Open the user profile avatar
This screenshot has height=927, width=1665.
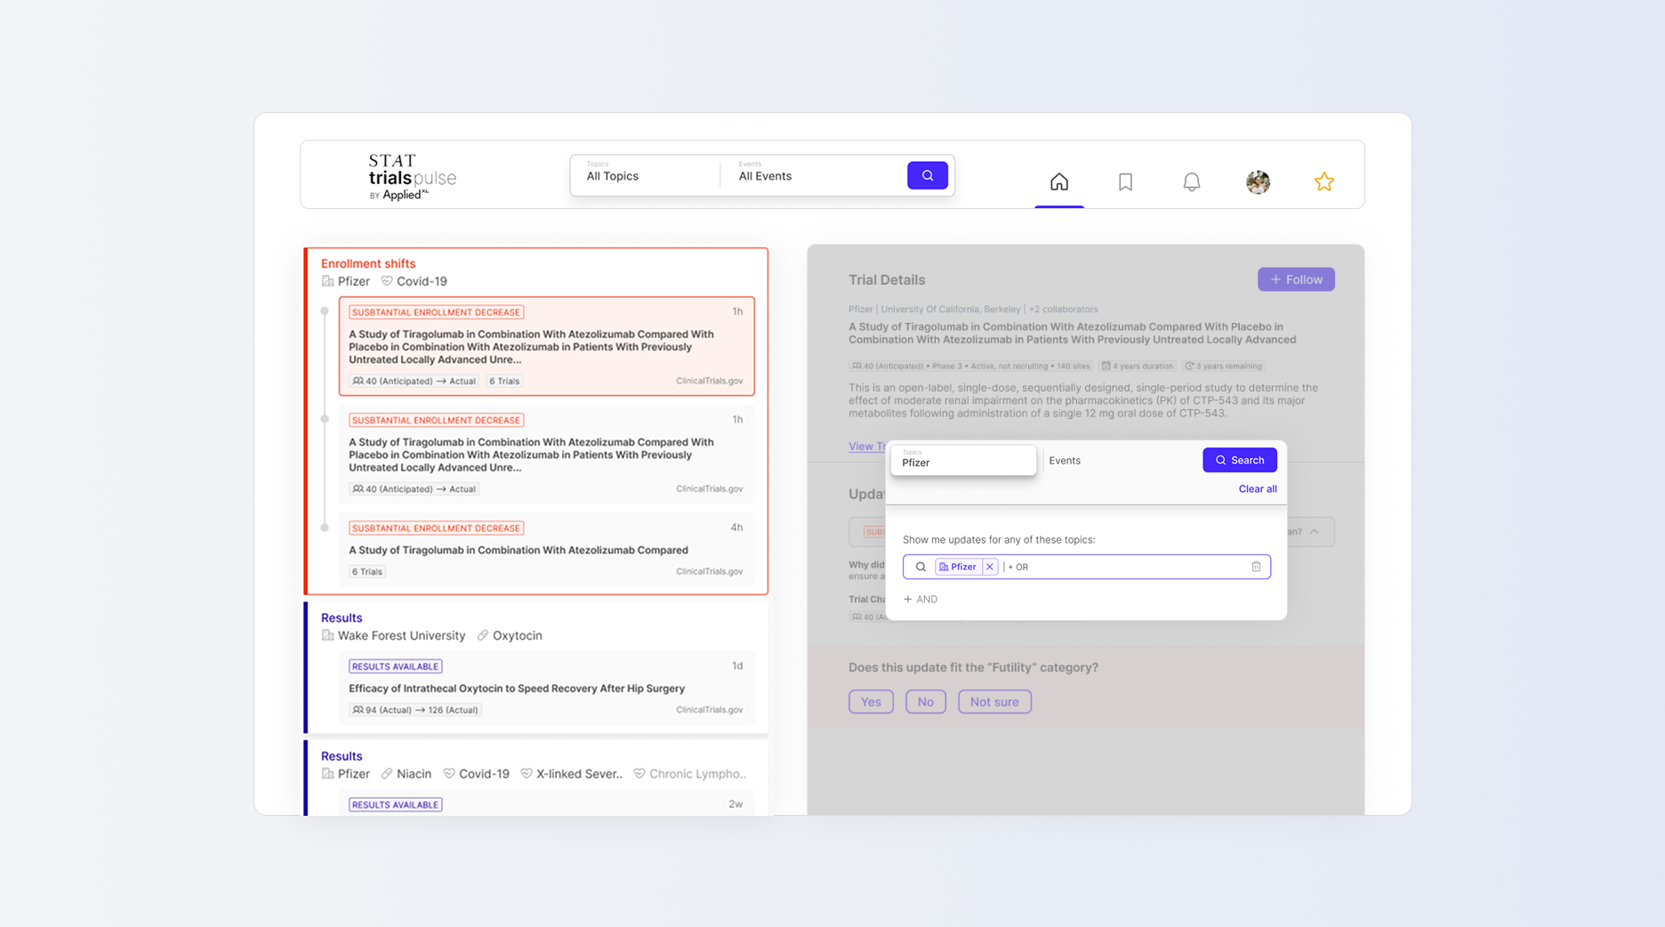point(1258,182)
